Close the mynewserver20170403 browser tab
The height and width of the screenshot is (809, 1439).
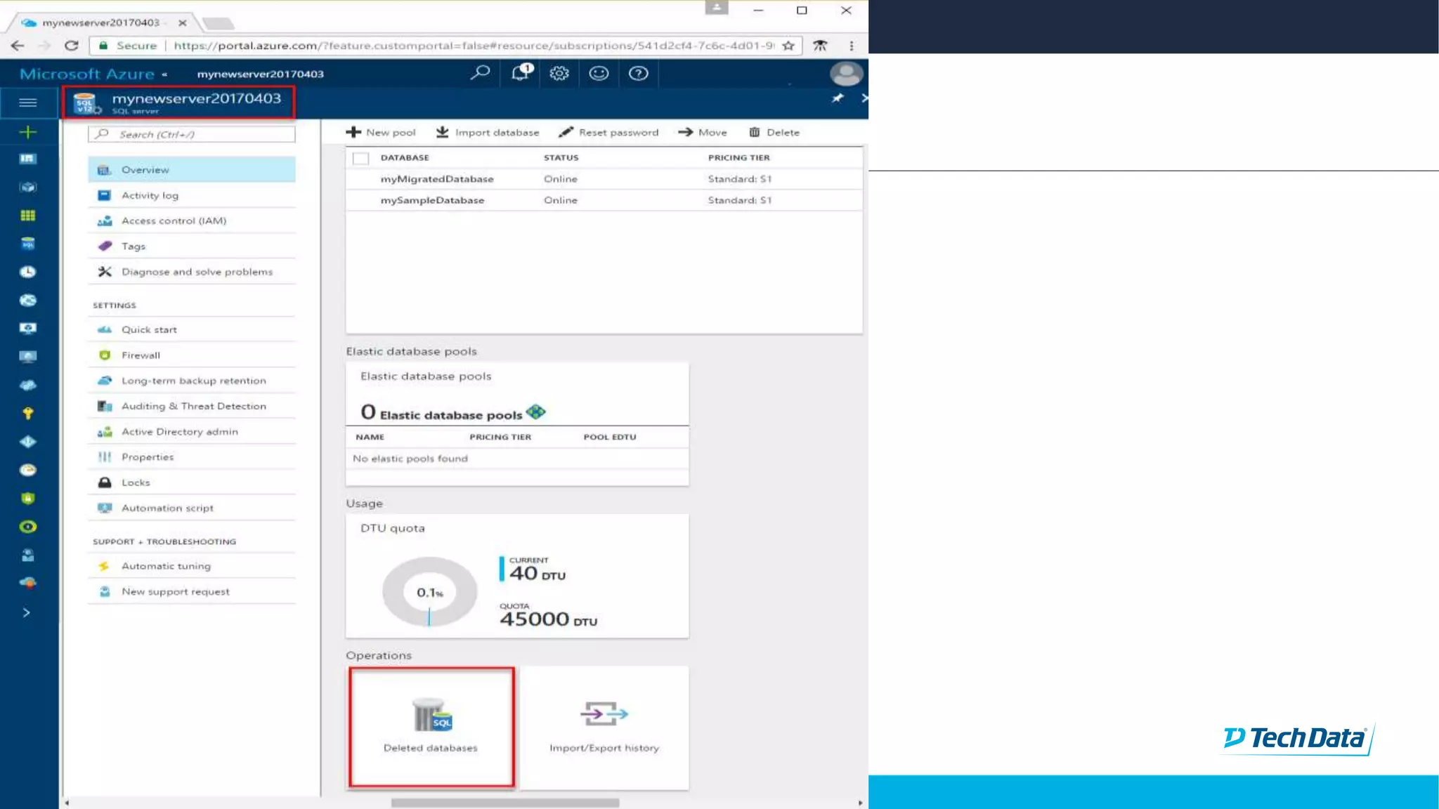click(x=182, y=22)
